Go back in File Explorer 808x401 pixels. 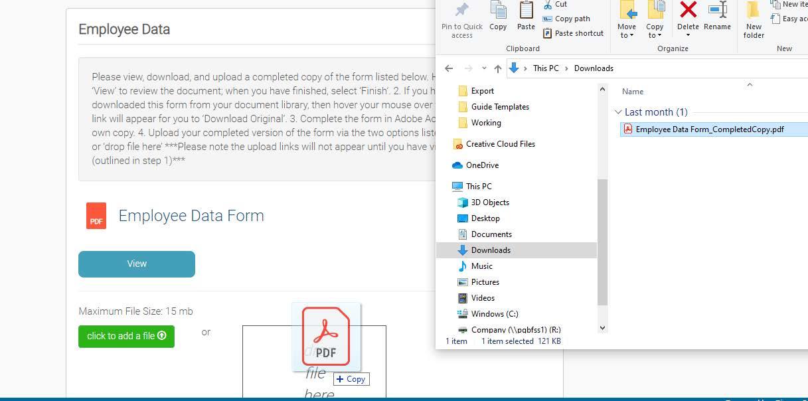449,68
